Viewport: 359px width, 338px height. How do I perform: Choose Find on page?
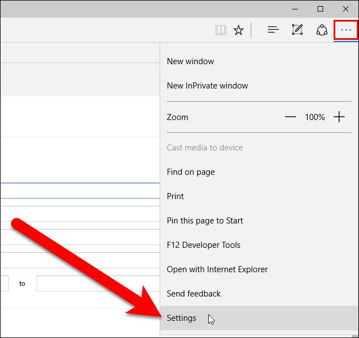pyautogui.click(x=191, y=172)
